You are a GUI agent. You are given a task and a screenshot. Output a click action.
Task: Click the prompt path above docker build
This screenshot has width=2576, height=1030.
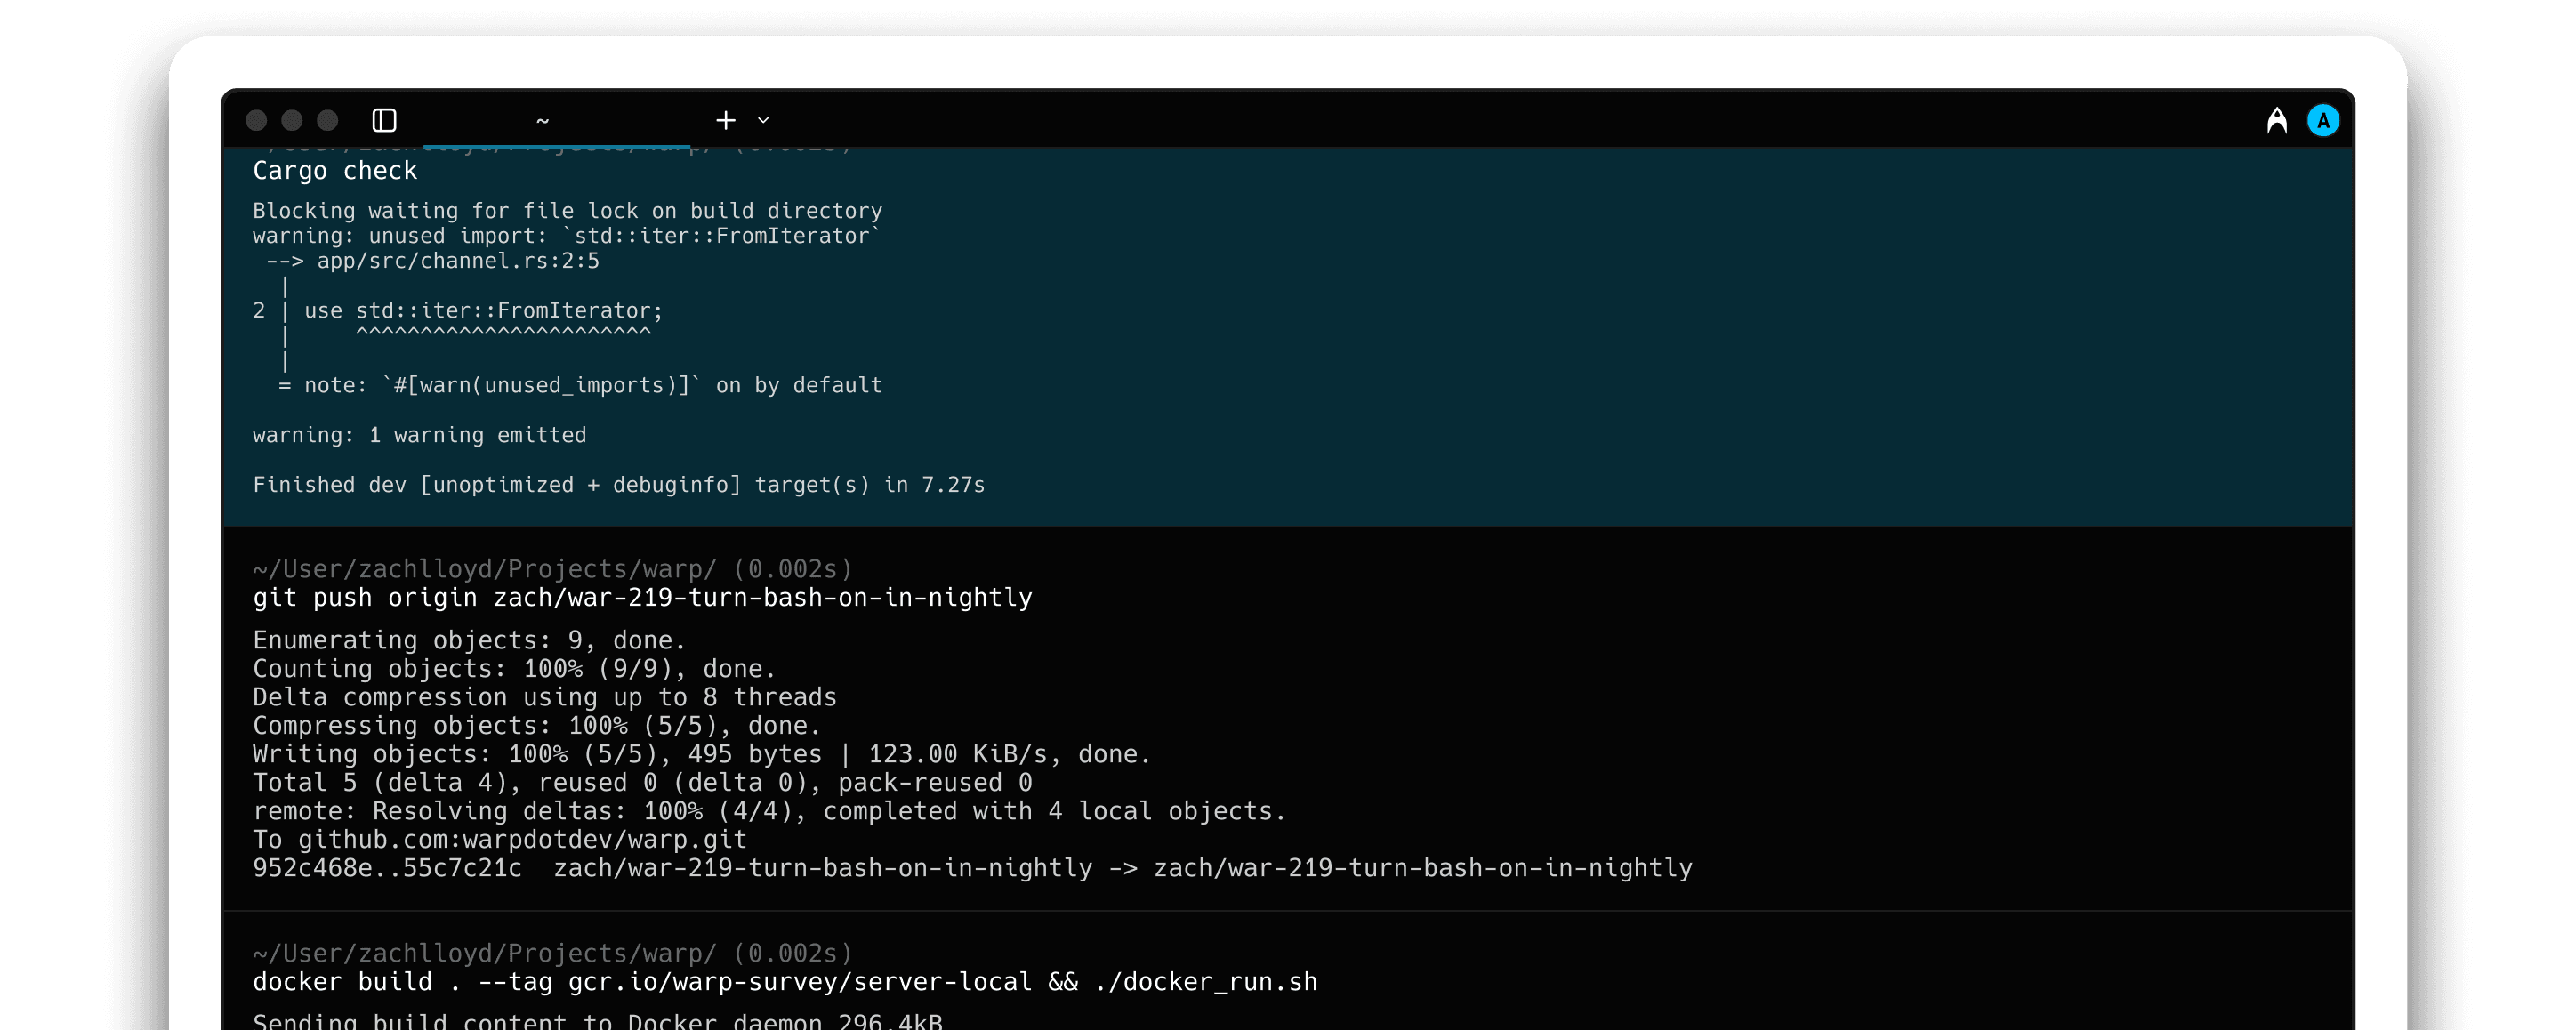coord(552,953)
